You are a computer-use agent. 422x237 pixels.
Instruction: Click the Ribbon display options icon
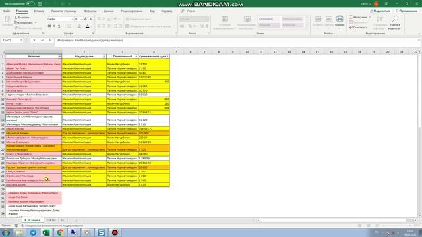386,4
